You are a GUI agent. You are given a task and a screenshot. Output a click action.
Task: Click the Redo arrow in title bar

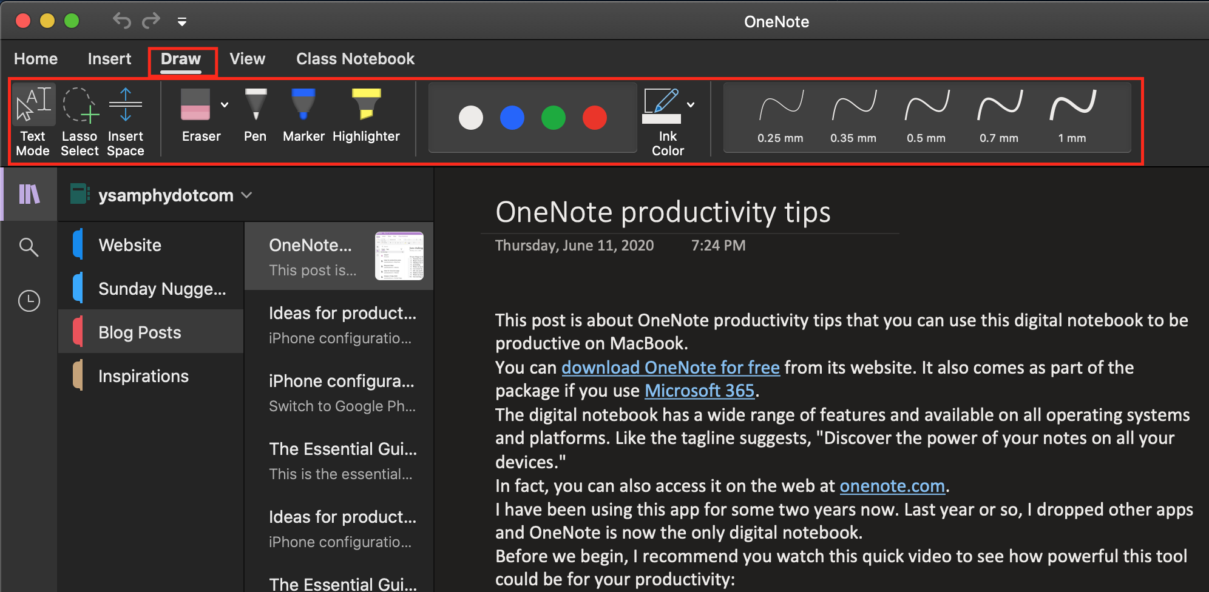(151, 21)
